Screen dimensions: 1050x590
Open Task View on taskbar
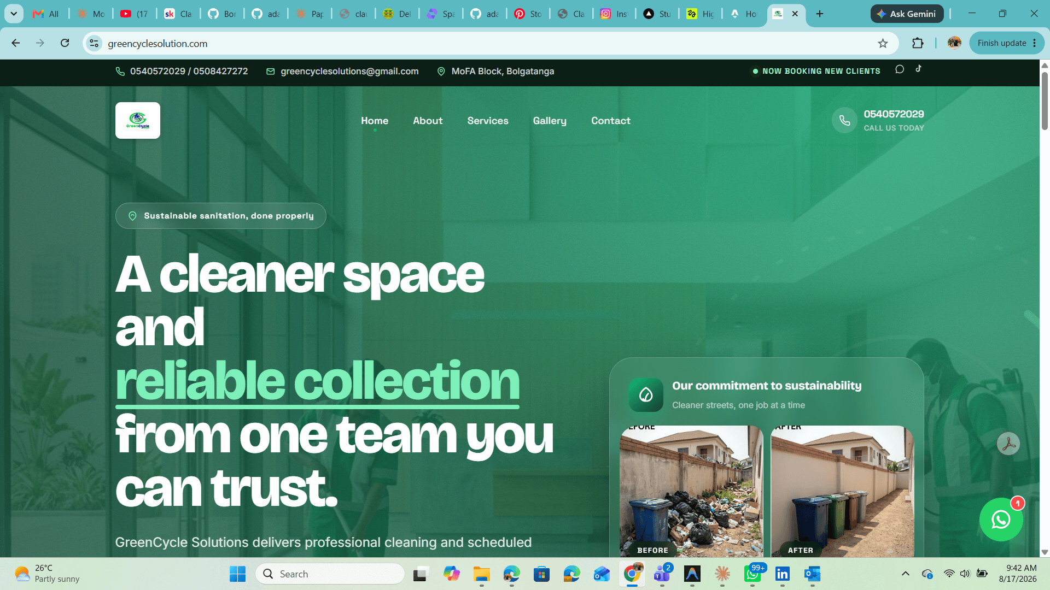click(x=420, y=574)
